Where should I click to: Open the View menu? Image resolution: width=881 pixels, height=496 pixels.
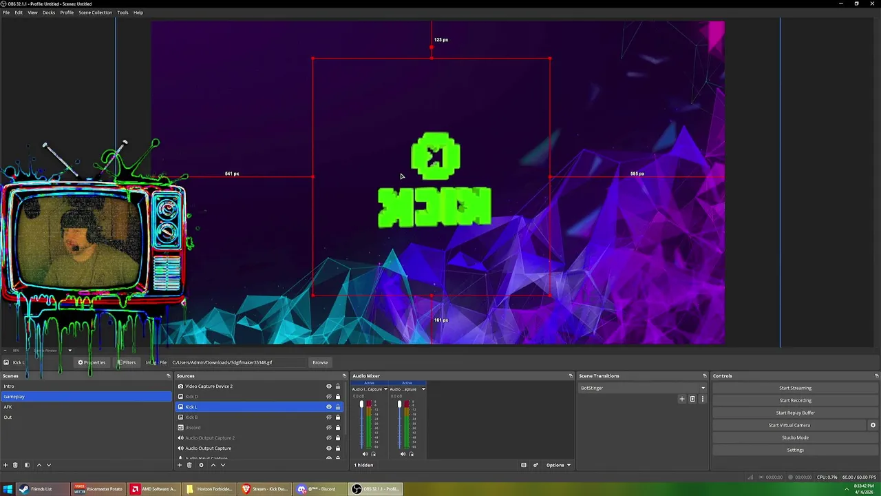coord(32,12)
